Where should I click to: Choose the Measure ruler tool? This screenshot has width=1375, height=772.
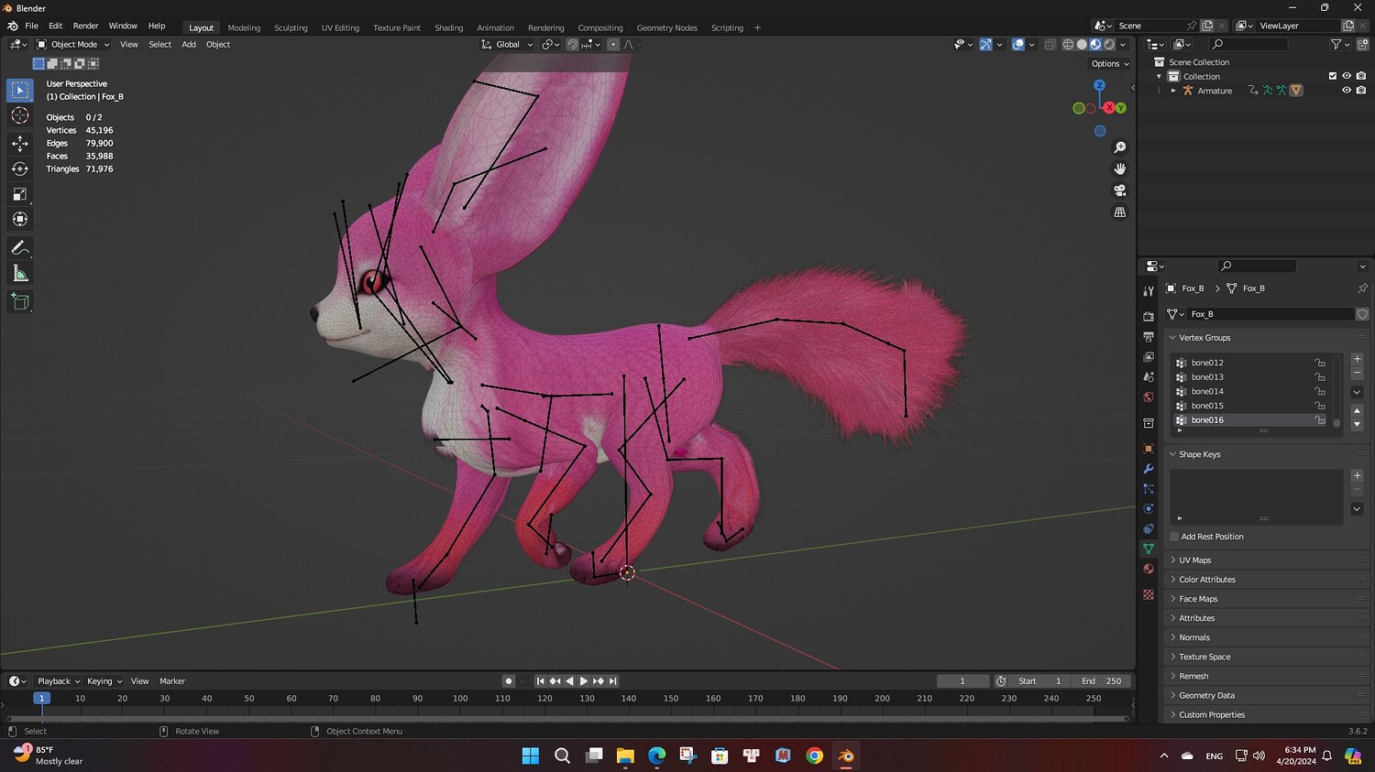[x=20, y=274]
